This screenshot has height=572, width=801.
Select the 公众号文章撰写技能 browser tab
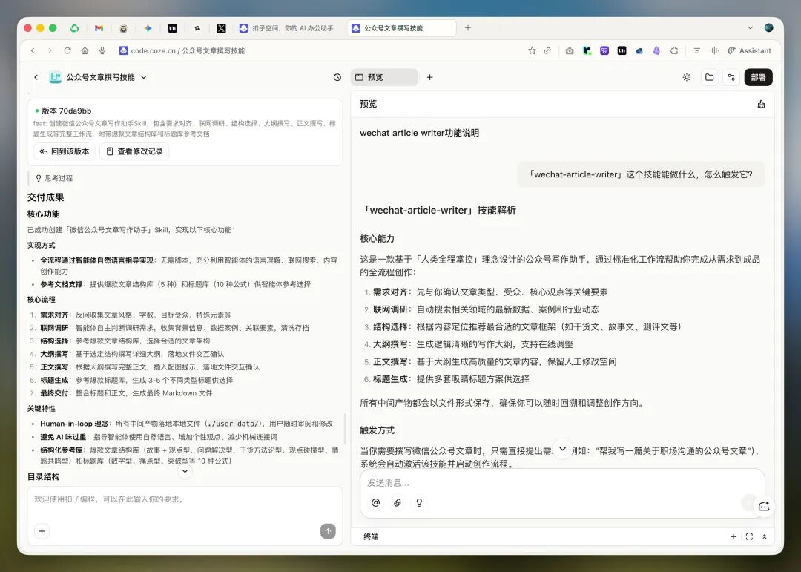[401, 28]
